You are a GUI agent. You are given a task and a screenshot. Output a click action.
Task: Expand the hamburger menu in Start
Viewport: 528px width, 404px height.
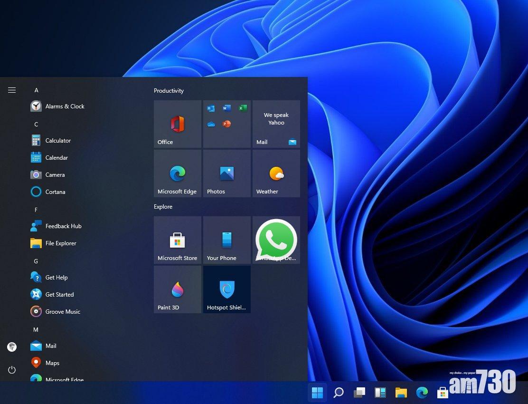coord(12,90)
